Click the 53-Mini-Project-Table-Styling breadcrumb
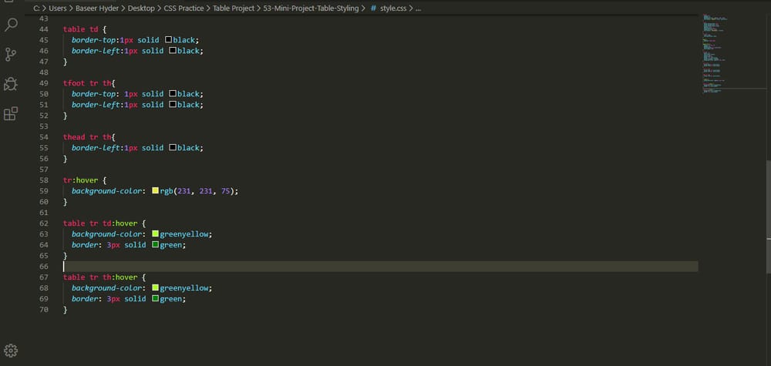This screenshot has width=771, height=366. click(x=311, y=8)
